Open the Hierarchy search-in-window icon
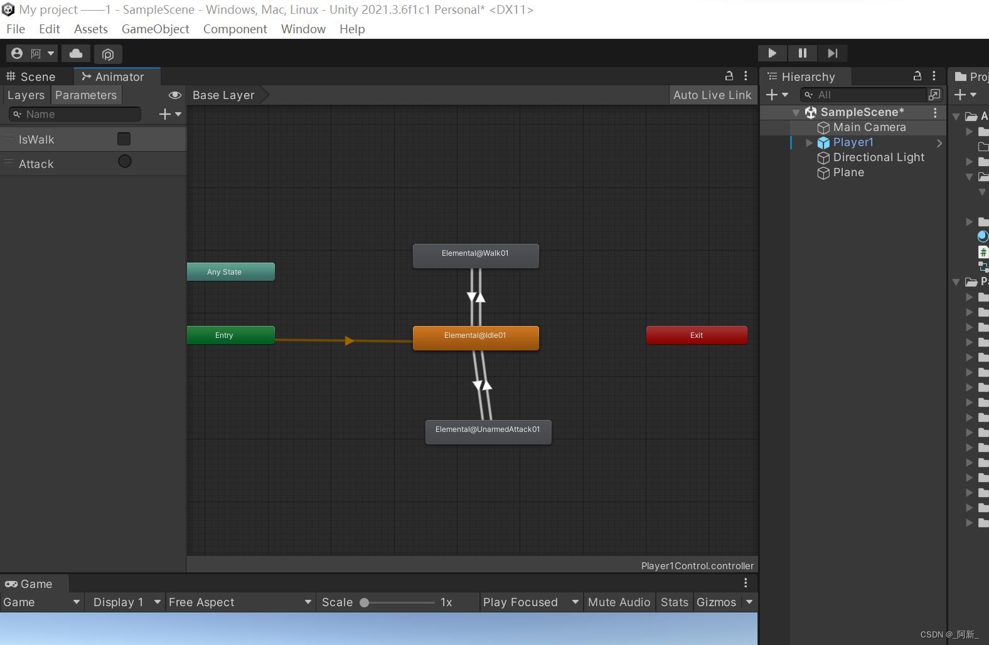 (x=934, y=95)
